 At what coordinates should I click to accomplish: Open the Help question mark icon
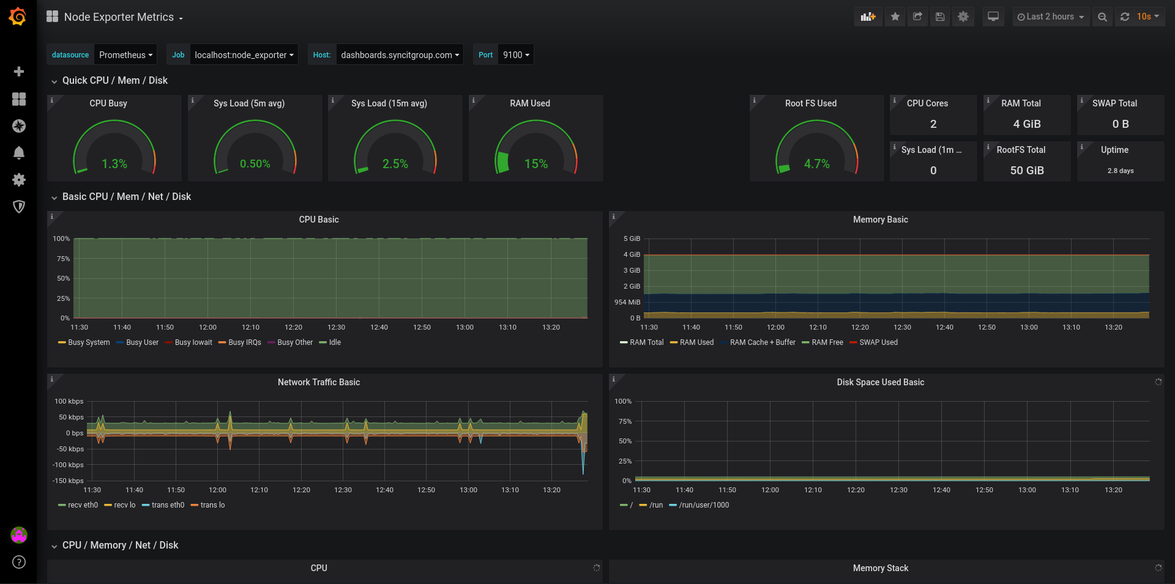tap(19, 562)
